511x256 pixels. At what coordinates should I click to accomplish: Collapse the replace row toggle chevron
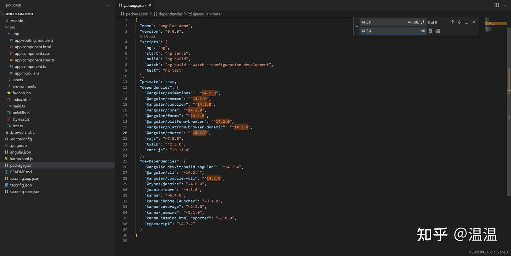point(357,27)
